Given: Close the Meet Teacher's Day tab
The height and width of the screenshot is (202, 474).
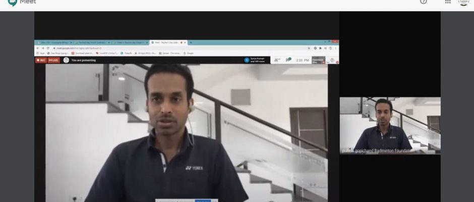Looking at the screenshot, I should pos(185,43).
